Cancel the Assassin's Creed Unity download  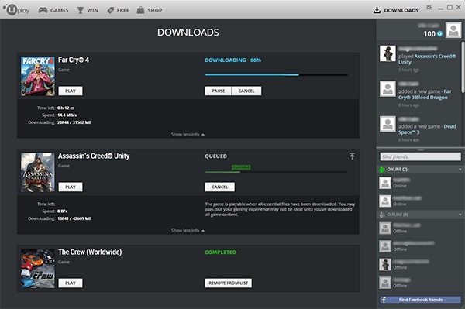[x=220, y=187]
